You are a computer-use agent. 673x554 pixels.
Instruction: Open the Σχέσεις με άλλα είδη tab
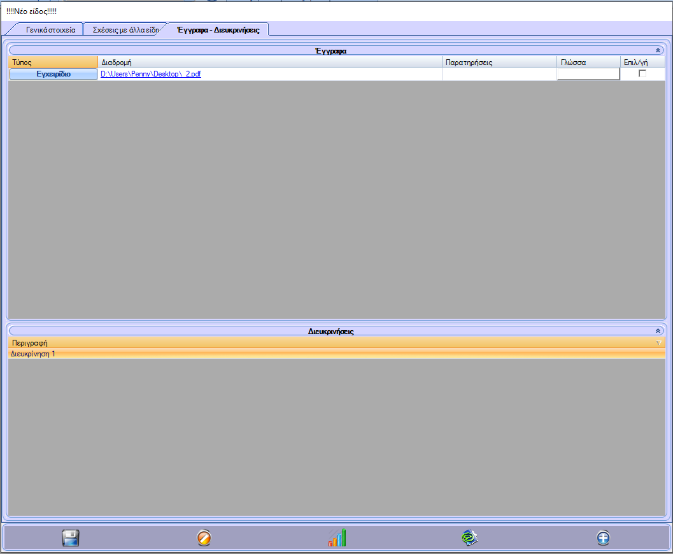125,30
